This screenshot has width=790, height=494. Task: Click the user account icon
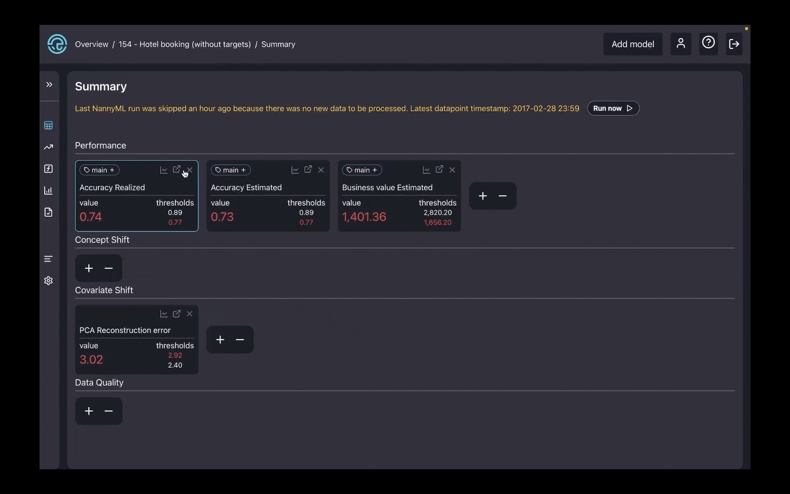pyautogui.click(x=680, y=44)
